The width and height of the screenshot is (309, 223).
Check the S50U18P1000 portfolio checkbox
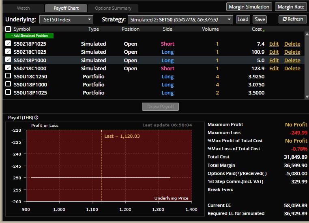tap(8, 84)
